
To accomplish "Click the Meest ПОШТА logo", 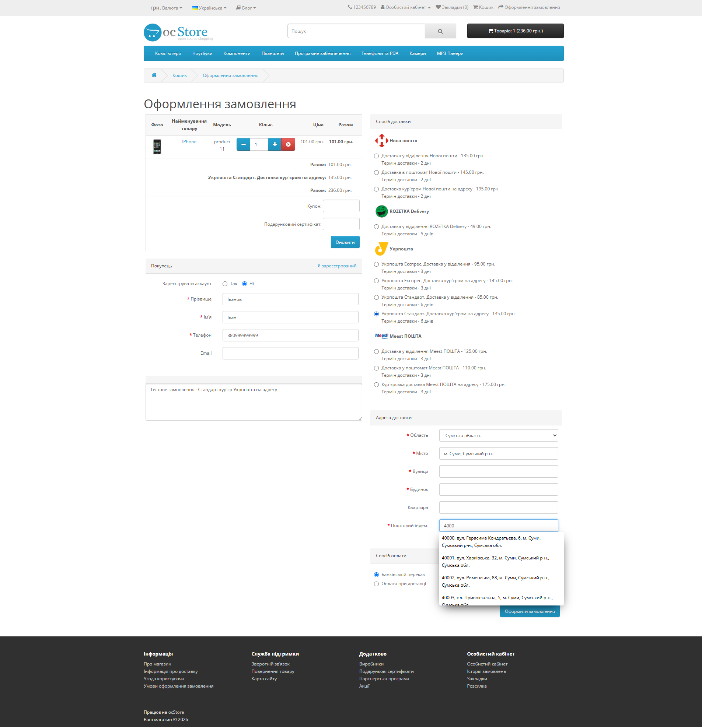I will [x=381, y=336].
